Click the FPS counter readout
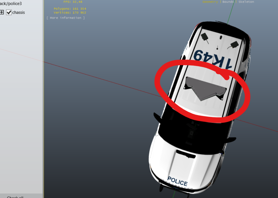The image size is (278, 198). tap(72, 2)
